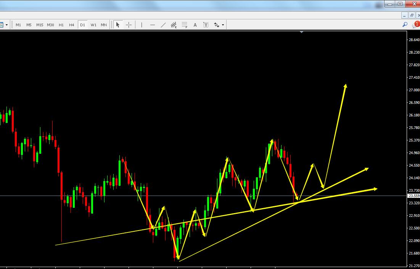Open the chat notification with badge 1
The width and height of the screenshot is (420, 269).
(x=416, y=25)
